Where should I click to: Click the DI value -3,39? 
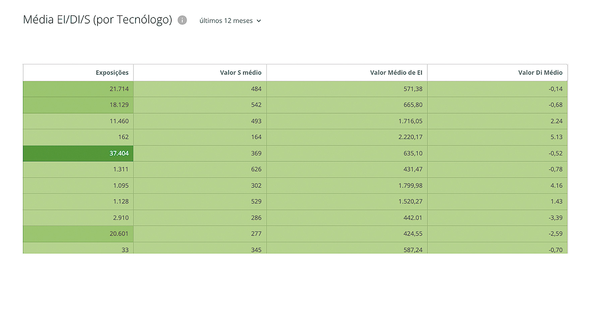[x=555, y=218]
